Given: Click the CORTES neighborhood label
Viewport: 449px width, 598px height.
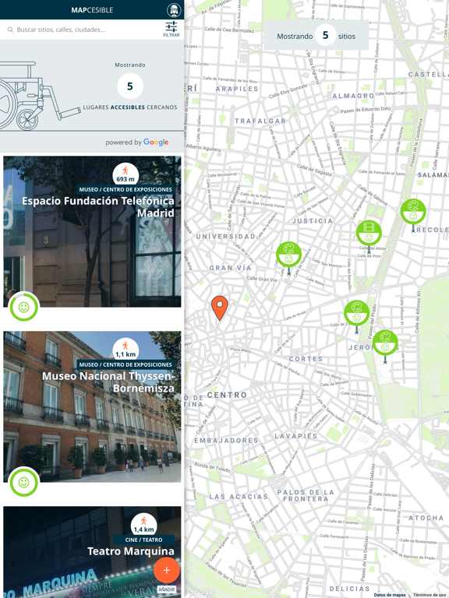Looking at the screenshot, I should click(x=306, y=359).
